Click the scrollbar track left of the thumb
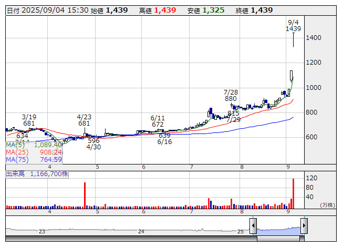 (131, 239)
